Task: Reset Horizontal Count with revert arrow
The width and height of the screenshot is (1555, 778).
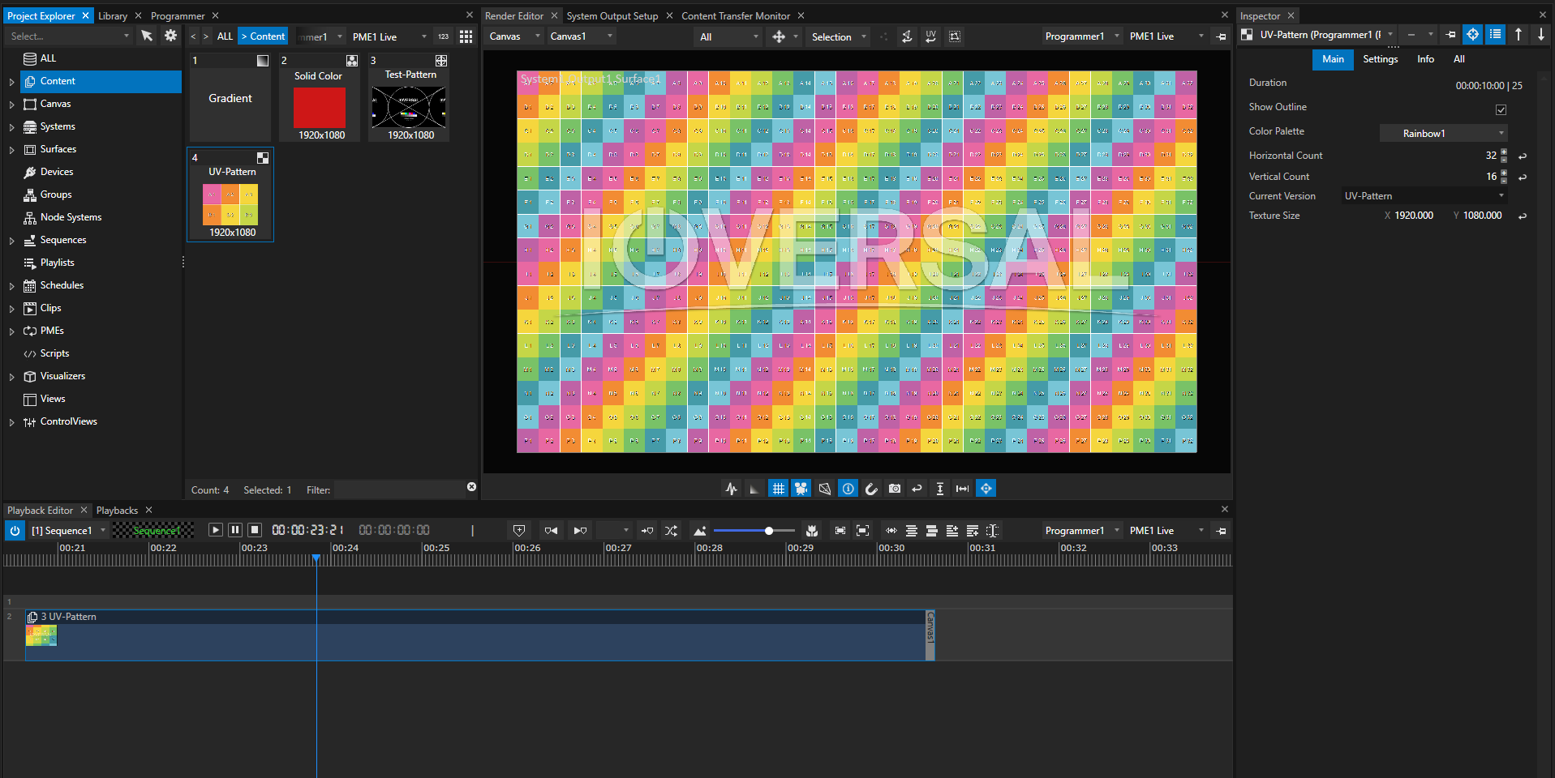Action: pos(1523,156)
